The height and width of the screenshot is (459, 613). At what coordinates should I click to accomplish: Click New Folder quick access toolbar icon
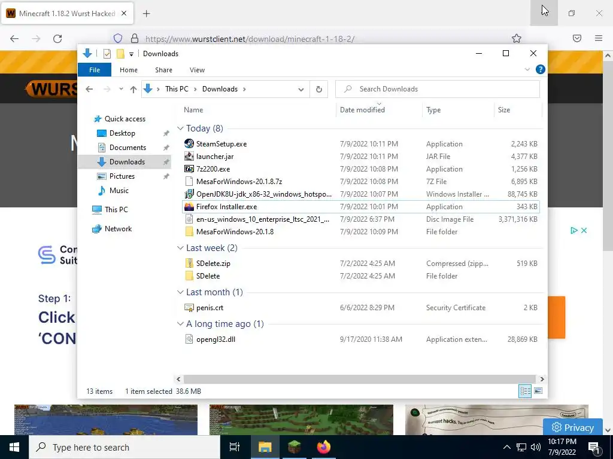coord(120,54)
